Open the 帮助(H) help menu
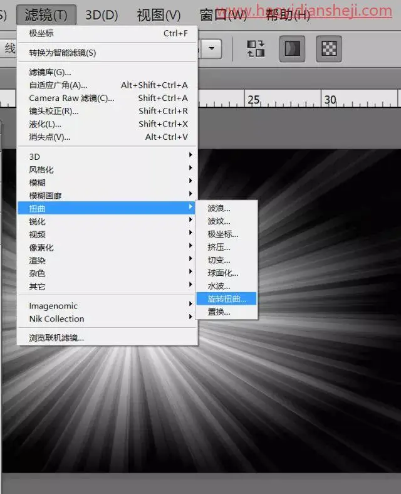The image size is (401, 494). (x=288, y=15)
